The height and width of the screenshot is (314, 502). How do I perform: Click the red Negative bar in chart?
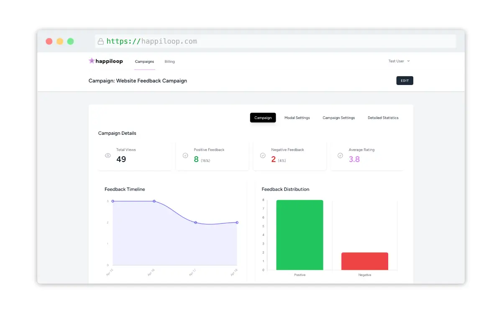coord(364,261)
